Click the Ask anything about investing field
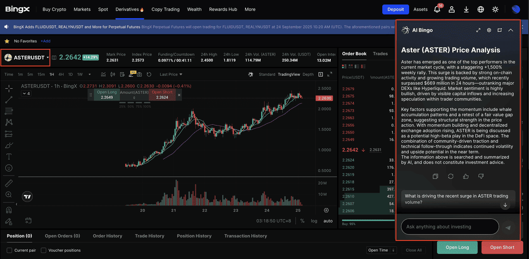 coord(450,227)
